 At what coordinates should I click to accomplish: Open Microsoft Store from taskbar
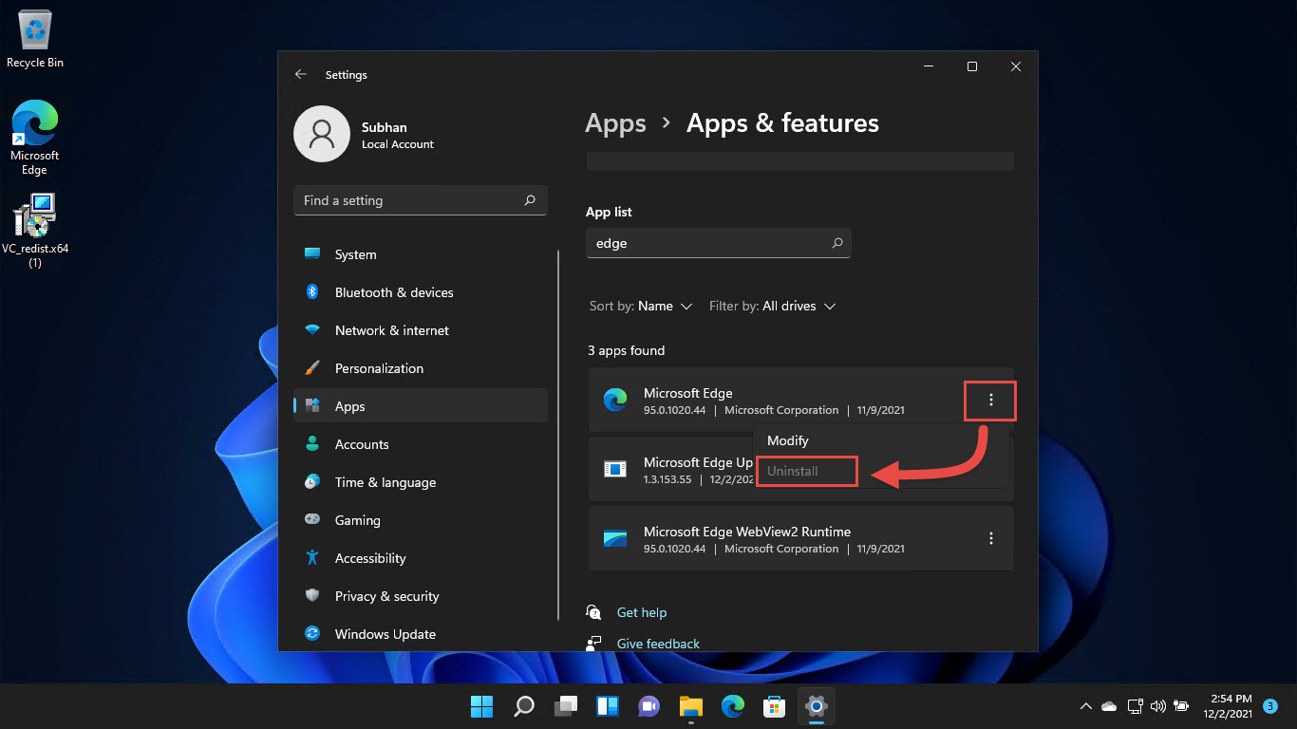(x=774, y=705)
